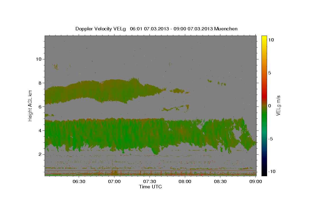Viewport: 317px width, 211px height.
Task: Click the colorbar value 5 label
Action: (x=269, y=73)
